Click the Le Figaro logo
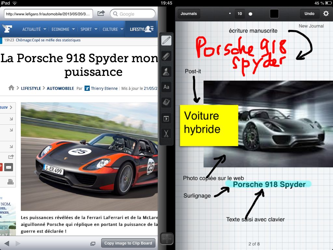The width and height of the screenshot is (333, 250). click(x=7, y=29)
